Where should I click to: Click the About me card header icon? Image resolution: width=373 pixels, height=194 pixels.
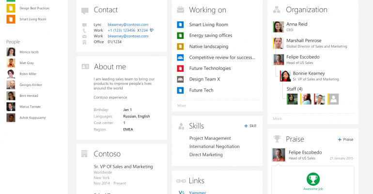[x=85, y=66]
